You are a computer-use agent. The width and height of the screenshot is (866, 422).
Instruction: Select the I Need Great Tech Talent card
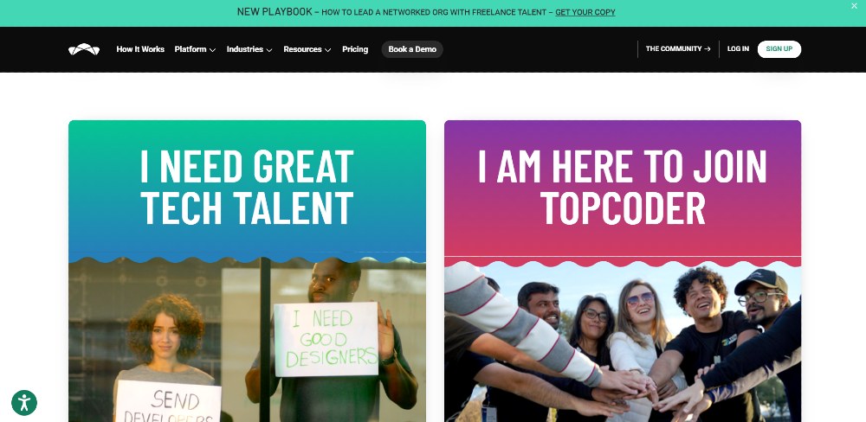pyautogui.click(x=247, y=271)
